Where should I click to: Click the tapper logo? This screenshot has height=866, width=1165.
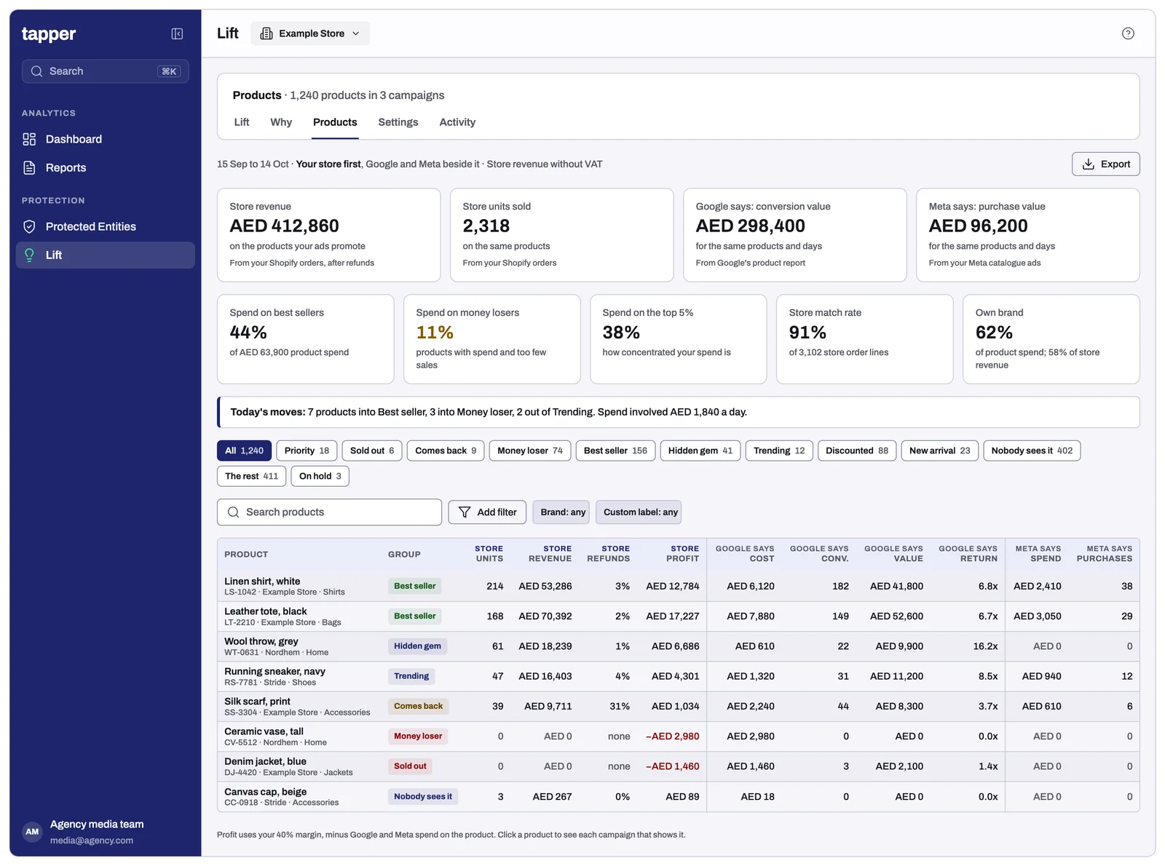tap(49, 34)
